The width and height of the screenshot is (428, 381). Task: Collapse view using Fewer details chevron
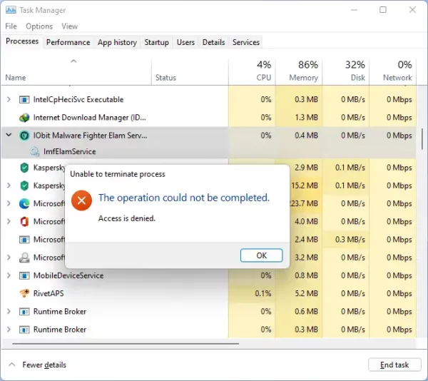click(12, 365)
